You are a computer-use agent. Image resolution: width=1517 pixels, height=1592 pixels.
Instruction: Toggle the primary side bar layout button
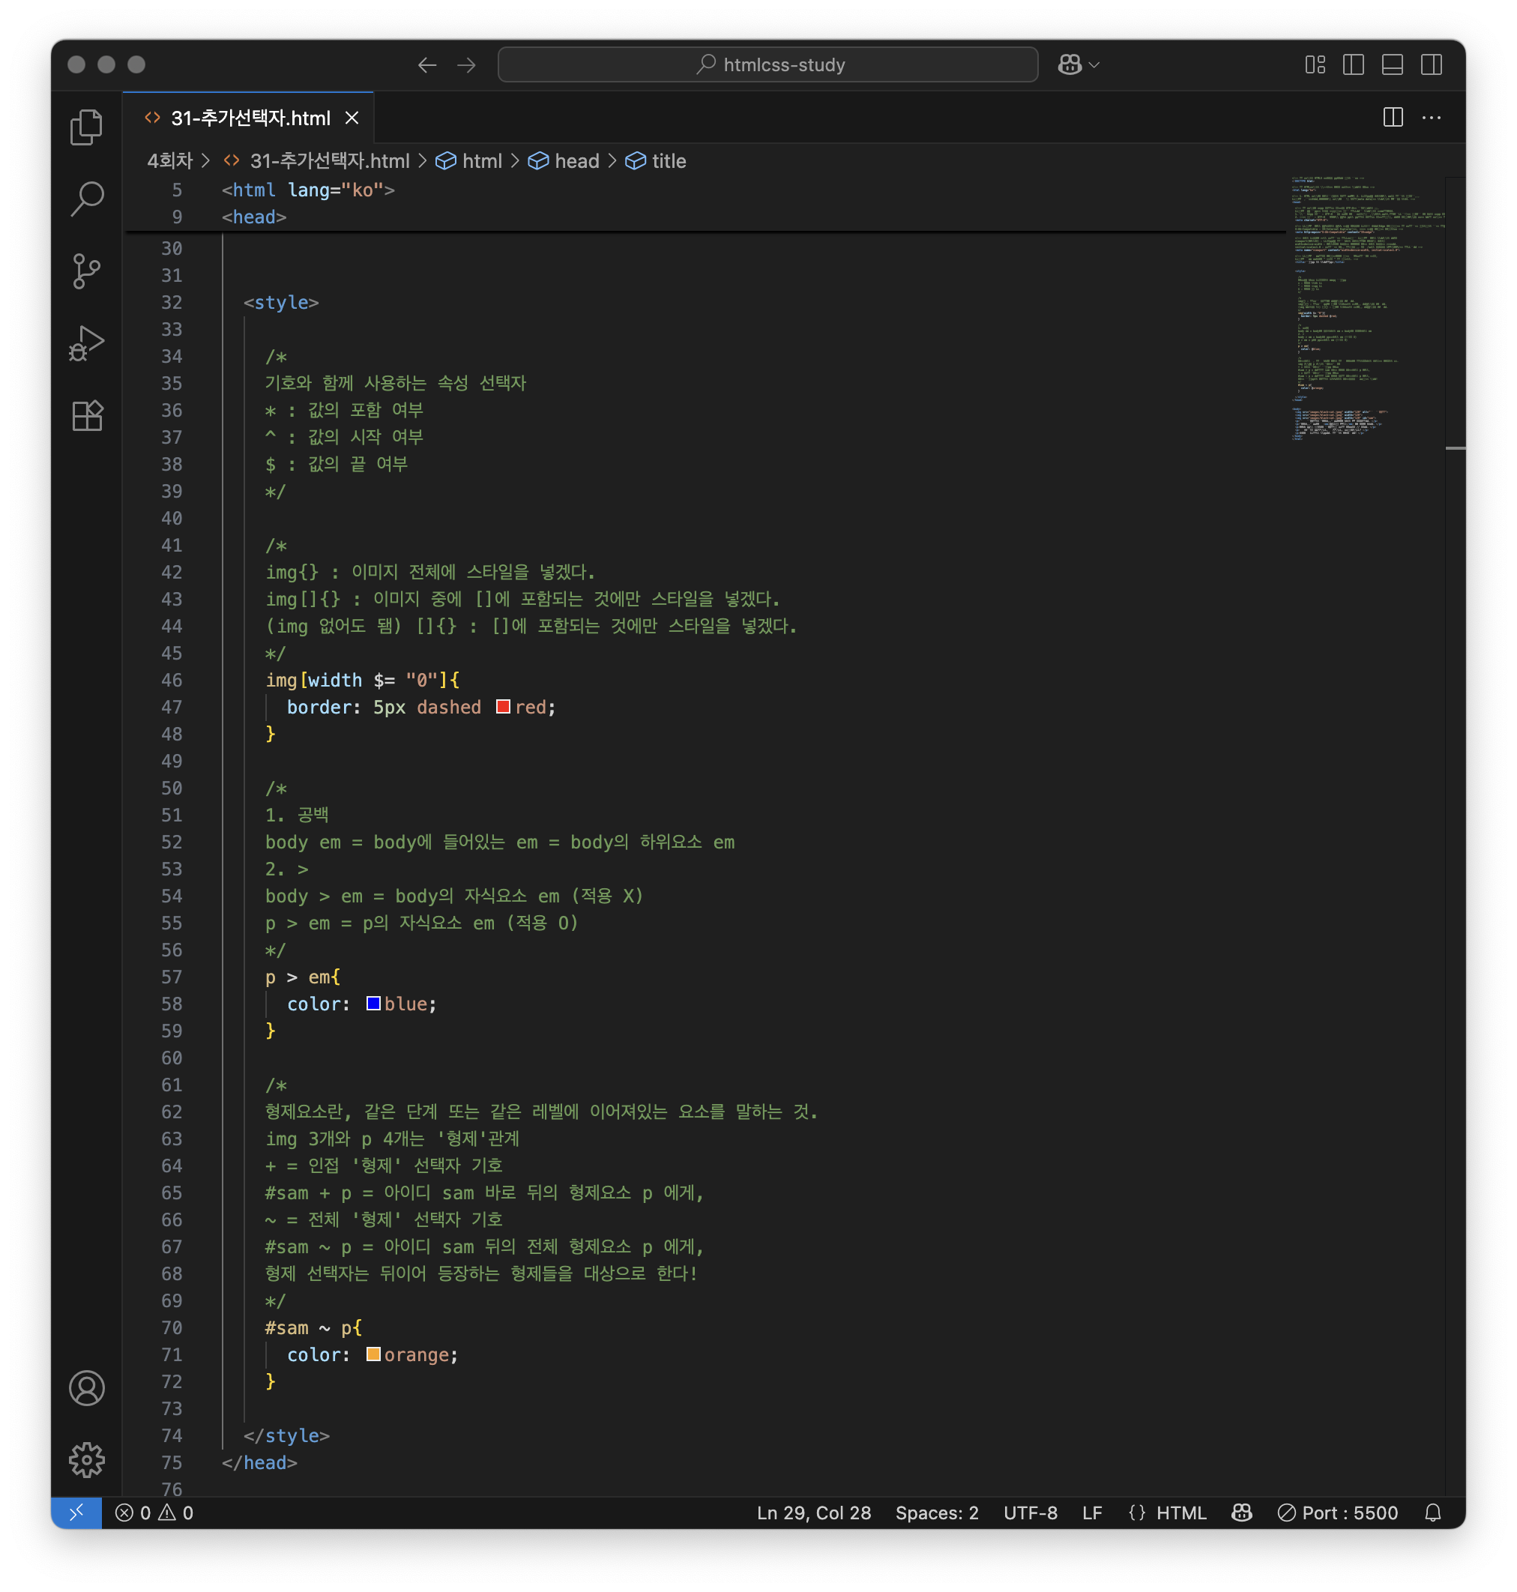[x=1353, y=64]
